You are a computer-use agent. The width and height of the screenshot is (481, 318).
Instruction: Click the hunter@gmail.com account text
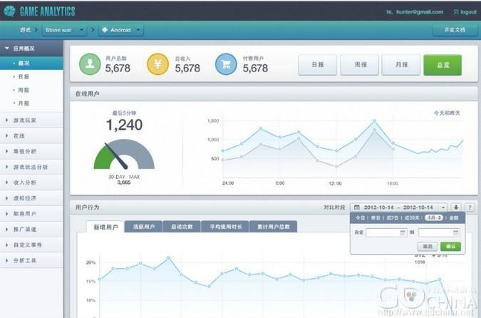coord(420,12)
